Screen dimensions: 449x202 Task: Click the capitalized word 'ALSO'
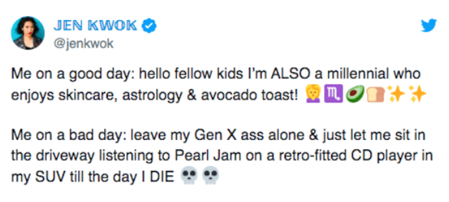[x=290, y=75]
